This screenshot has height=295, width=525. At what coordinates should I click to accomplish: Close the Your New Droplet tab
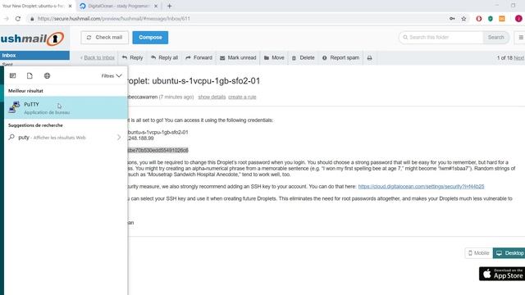70,6
